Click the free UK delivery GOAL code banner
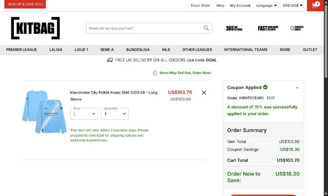 [162, 60]
